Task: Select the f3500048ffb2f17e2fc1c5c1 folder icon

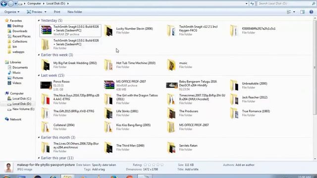Action: tap(234, 31)
